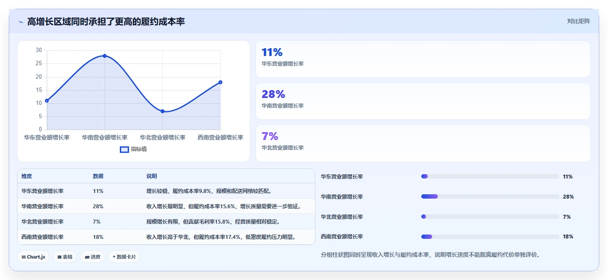Open the Chart.js chip
Image resolution: width=608 pixels, height=280 pixels.
click(33, 257)
